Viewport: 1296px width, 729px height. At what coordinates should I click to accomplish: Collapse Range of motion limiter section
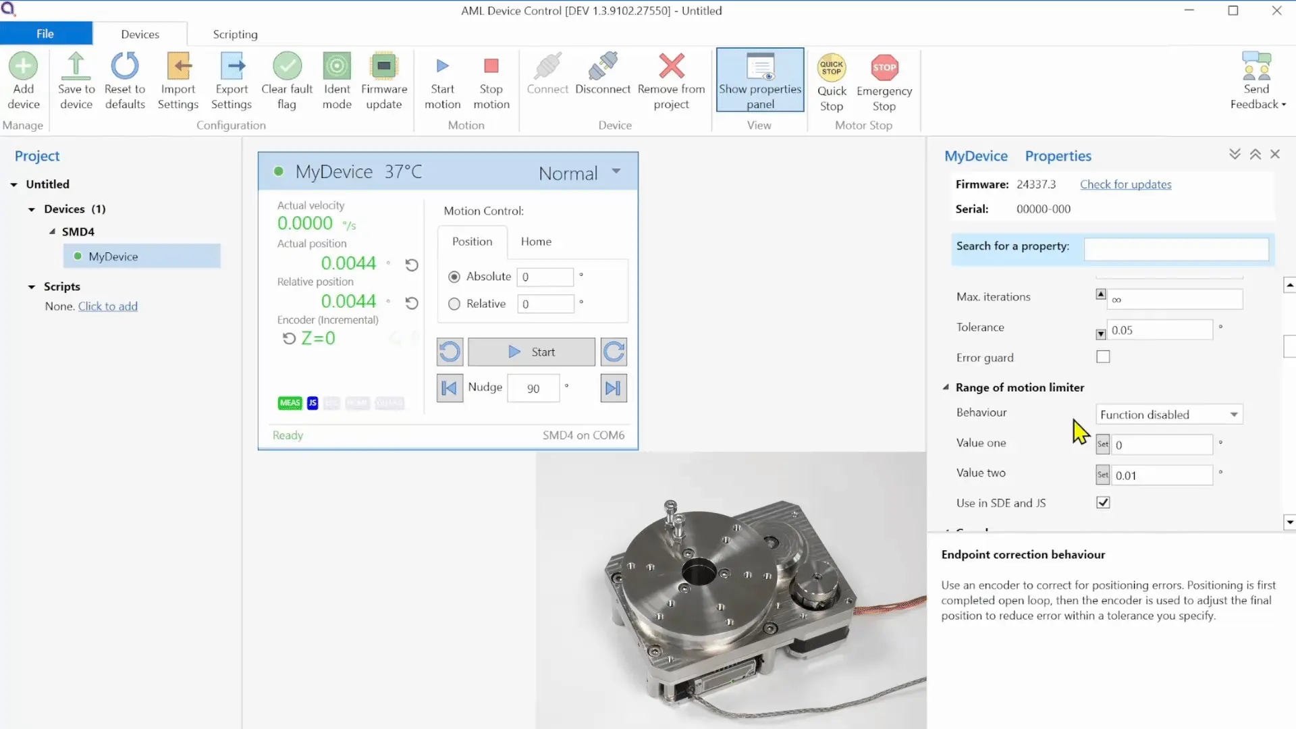[946, 387]
